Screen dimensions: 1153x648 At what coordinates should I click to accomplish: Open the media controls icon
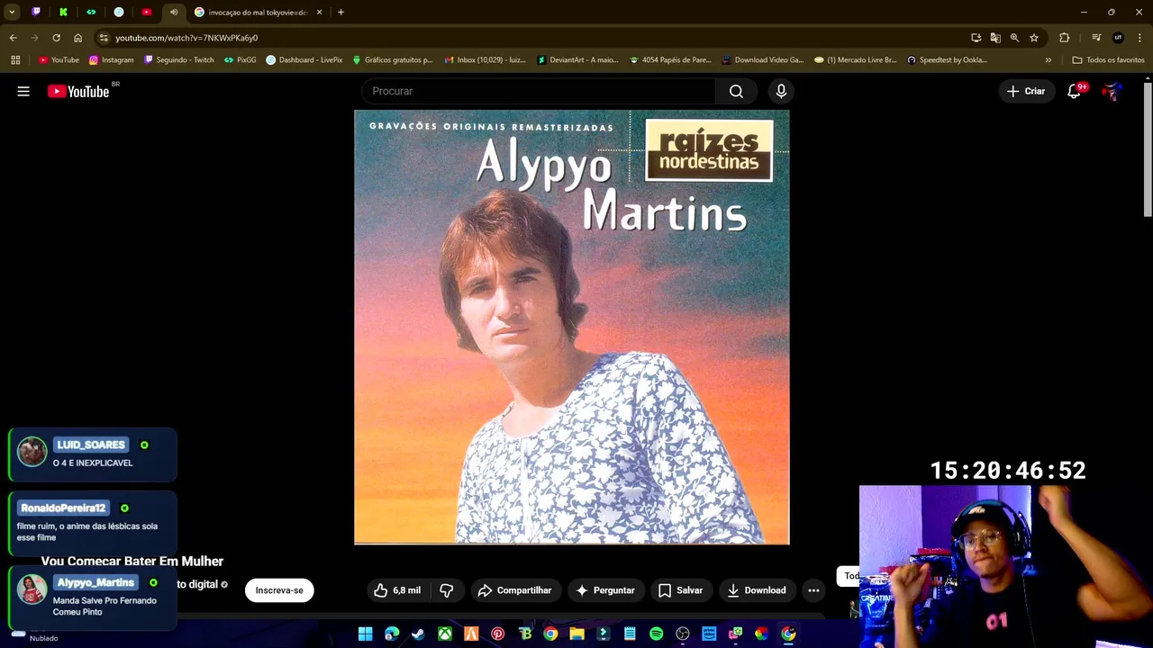[x=1096, y=38]
